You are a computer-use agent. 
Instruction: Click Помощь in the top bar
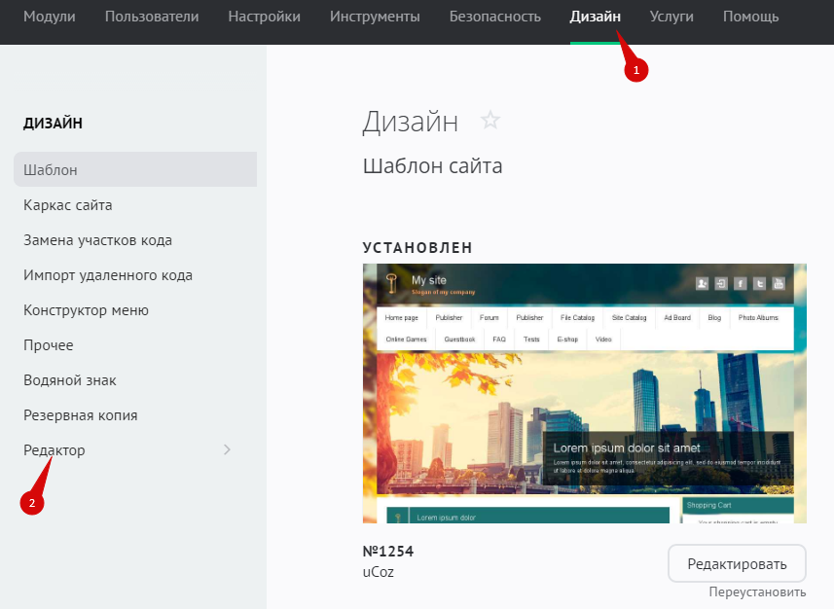[x=750, y=17]
